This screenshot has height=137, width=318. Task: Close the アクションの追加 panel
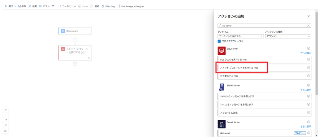click(308, 16)
